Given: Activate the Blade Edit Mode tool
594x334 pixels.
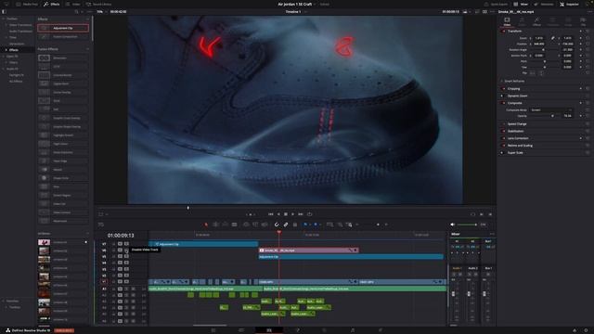Looking at the screenshot, I should (x=235, y=225).
